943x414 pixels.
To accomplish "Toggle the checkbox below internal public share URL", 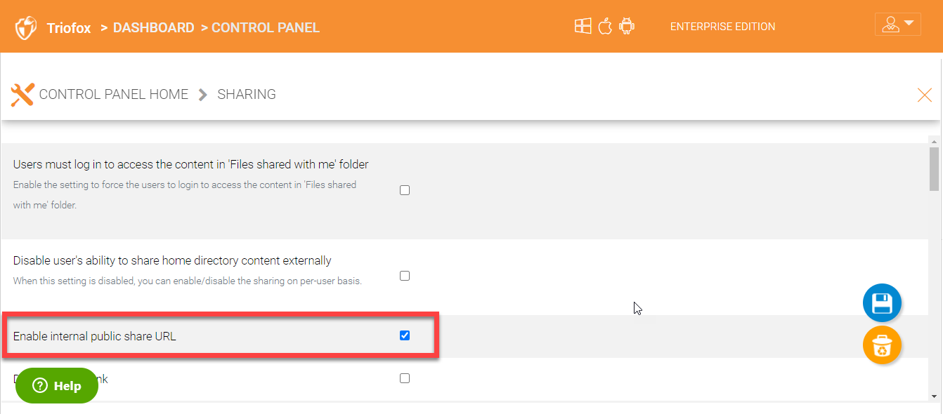I will click(405, 378).
